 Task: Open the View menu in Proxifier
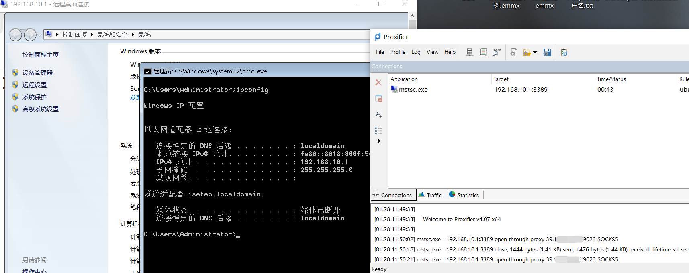pyautogui.click(x=432, y=52)
